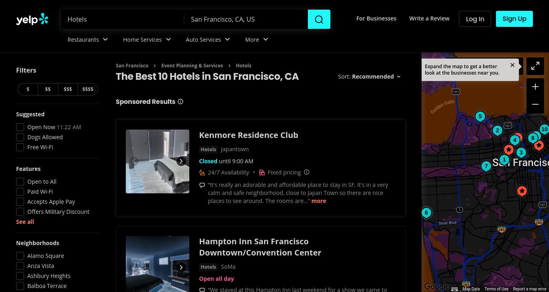Enable the Open Now filter
The height and width of the screenshot is (292, 549).
tap(20, 127)
